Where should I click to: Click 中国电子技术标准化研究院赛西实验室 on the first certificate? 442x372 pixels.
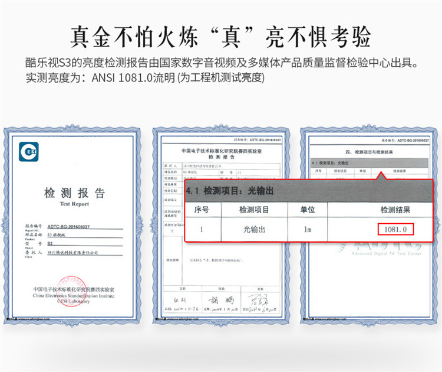coord(74,289)
